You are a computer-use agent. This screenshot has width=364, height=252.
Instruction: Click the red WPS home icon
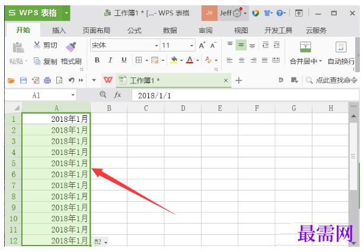click(108, 80)
